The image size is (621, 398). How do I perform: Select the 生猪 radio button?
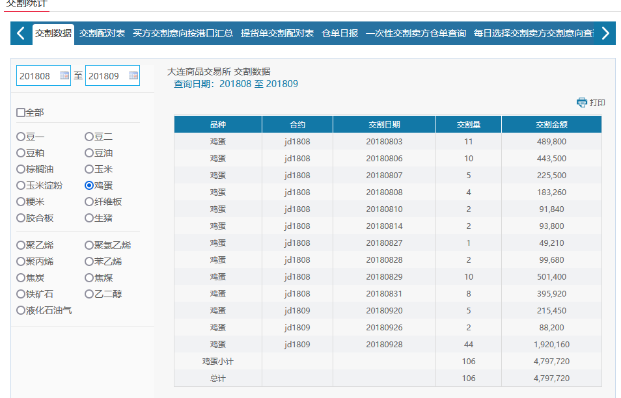click(89, 218)
